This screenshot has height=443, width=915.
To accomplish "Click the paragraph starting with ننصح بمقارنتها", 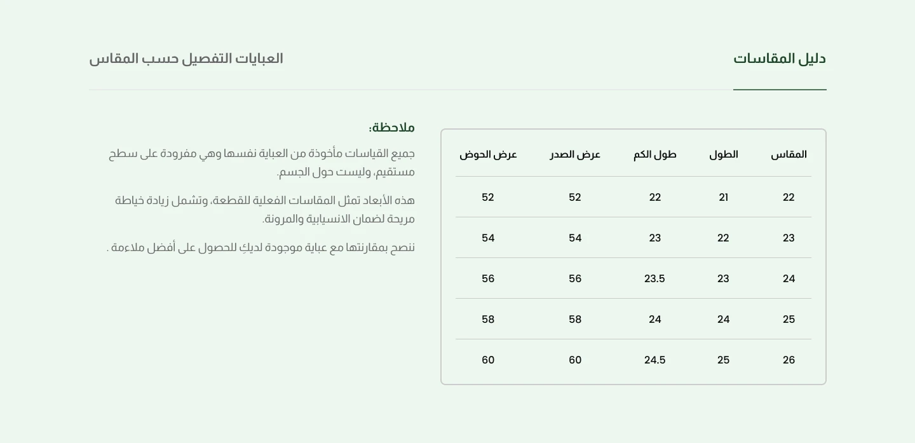I will tap(261, 248).
